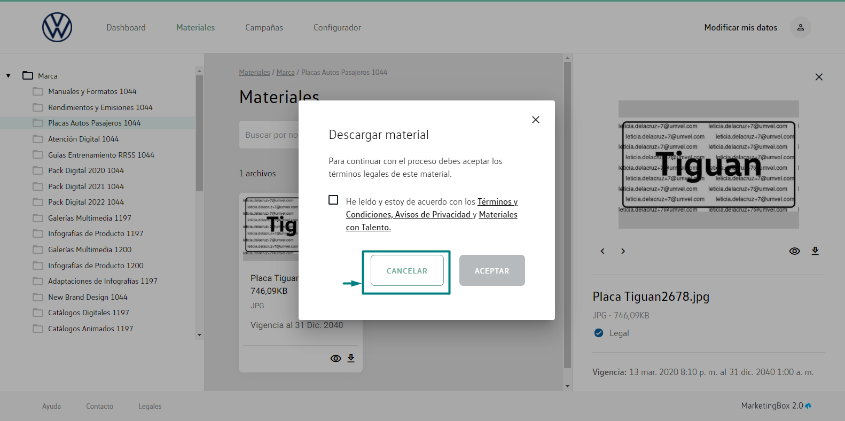The height and width of the screenshot is (421, 845).
Task: Click the folder tree scrollbar down arrow
Action: tap(199, 335)
